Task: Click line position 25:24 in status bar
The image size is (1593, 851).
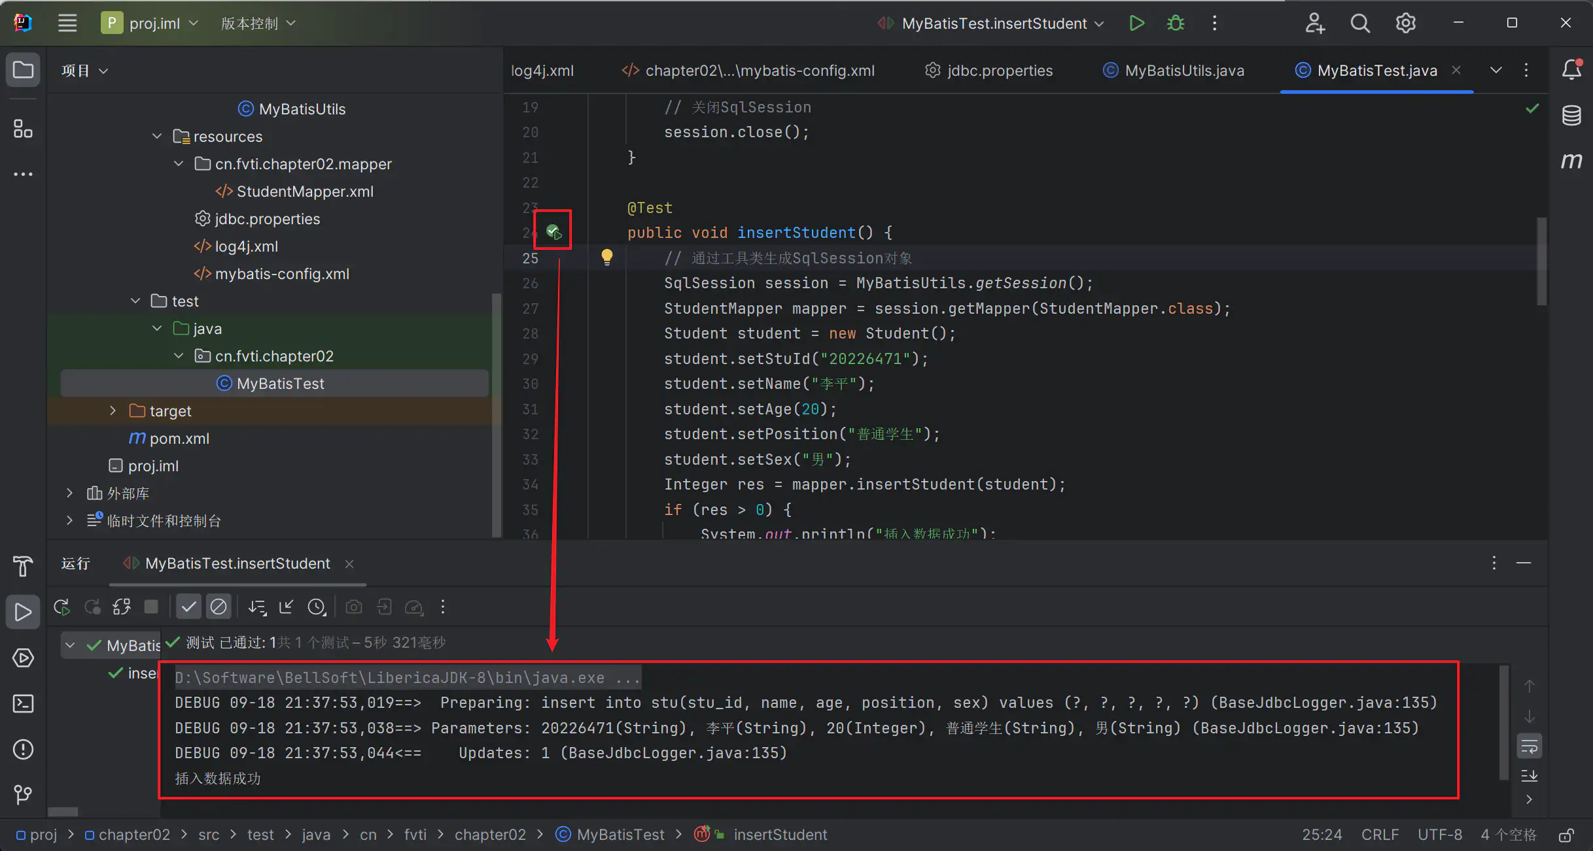Action: point(1322,835)
